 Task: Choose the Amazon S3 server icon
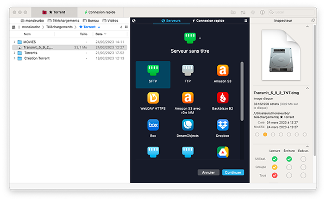[x=222, y=70]
